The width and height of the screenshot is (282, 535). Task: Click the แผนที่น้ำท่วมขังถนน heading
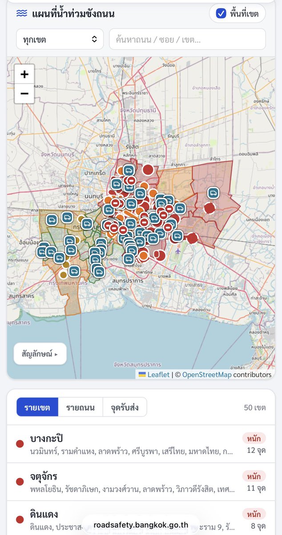click(73, 14)
